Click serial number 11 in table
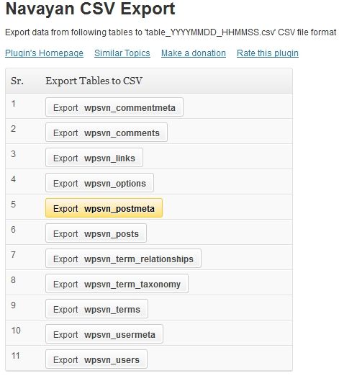Viewport: 339px width, 376px height. (16, 355)
